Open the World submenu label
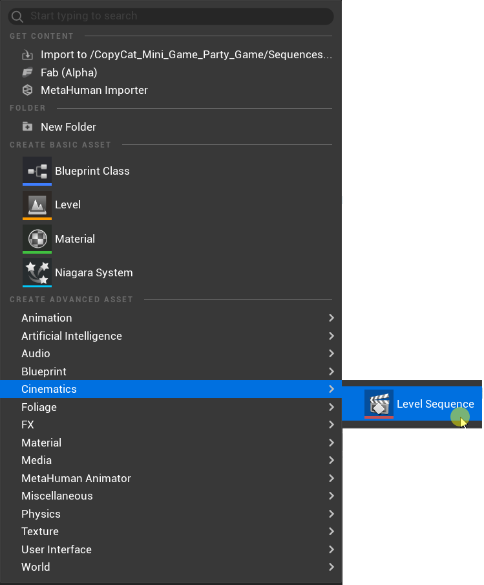Screen dimensions: 484x585 pyautogui.click(x=36, y=567)
